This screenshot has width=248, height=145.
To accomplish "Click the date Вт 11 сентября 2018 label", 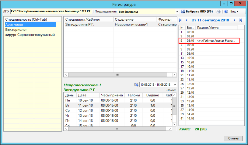I will [x=210, y=20].
